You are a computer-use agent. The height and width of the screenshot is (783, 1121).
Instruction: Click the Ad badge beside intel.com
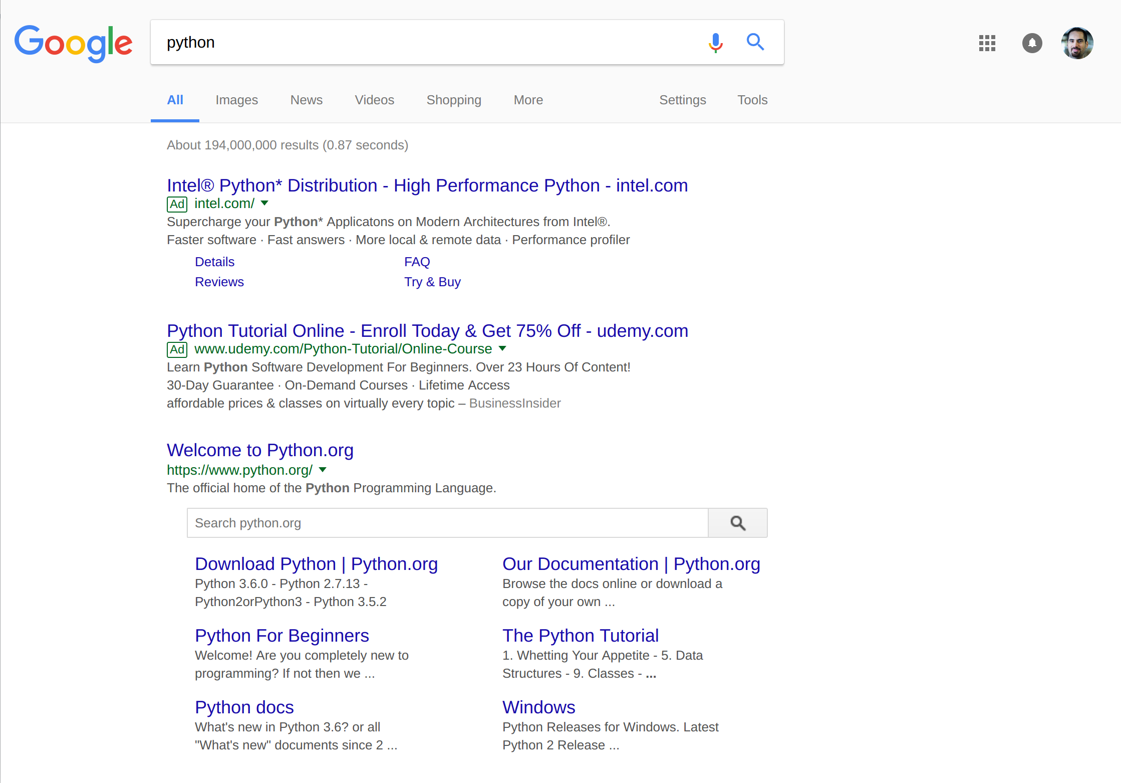177,204
